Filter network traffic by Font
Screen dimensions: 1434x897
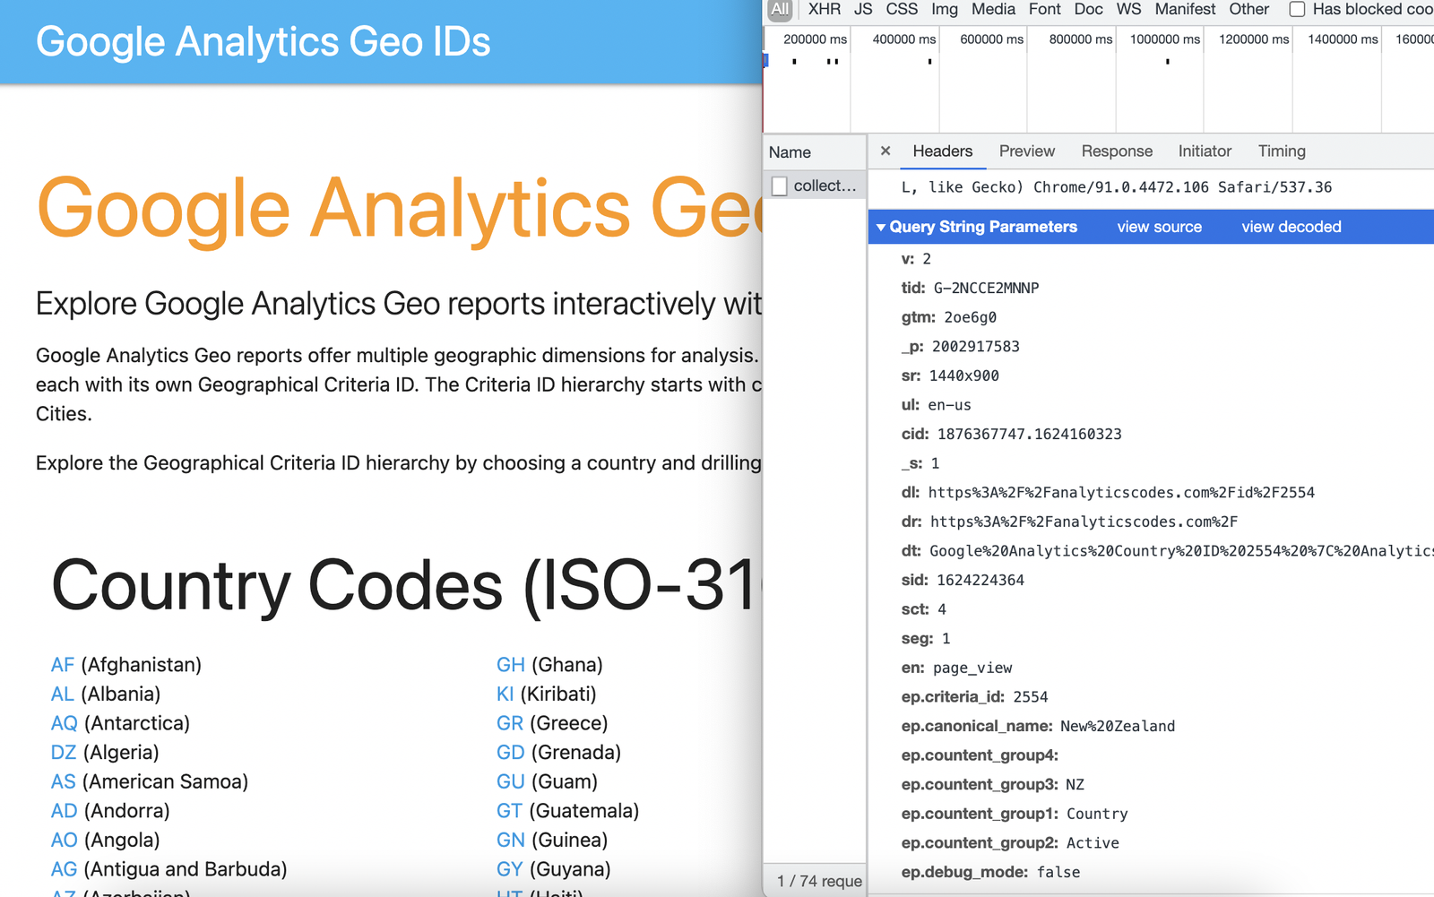click(1043, 10)
